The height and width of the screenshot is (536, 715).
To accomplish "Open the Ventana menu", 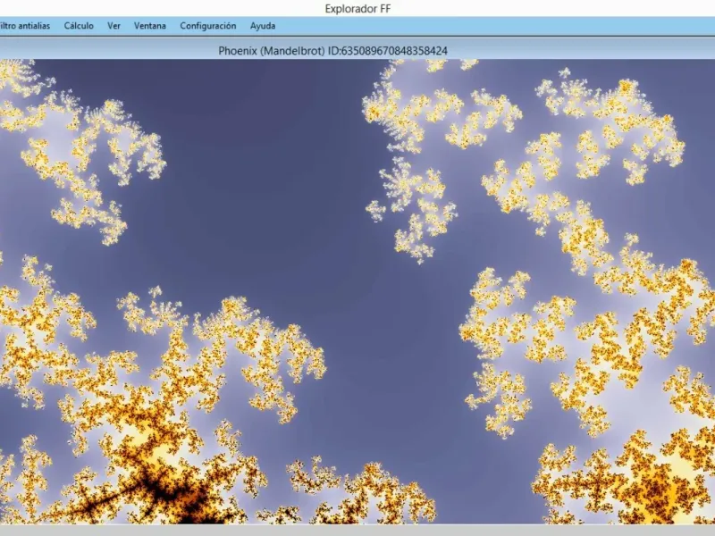I will pyautogui.click(x=150, y=26).
